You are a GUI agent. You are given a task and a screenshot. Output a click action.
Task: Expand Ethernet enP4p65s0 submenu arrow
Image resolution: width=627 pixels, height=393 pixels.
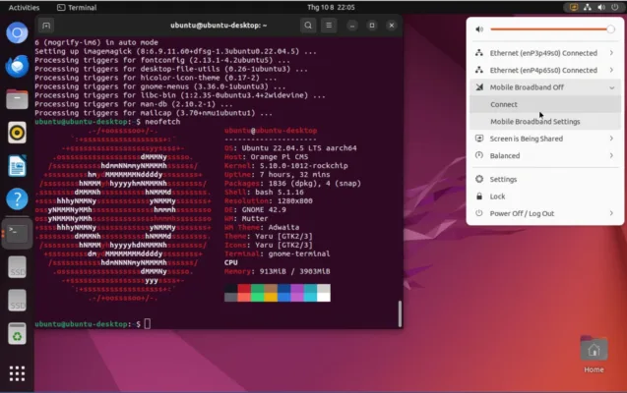(611, 70)
